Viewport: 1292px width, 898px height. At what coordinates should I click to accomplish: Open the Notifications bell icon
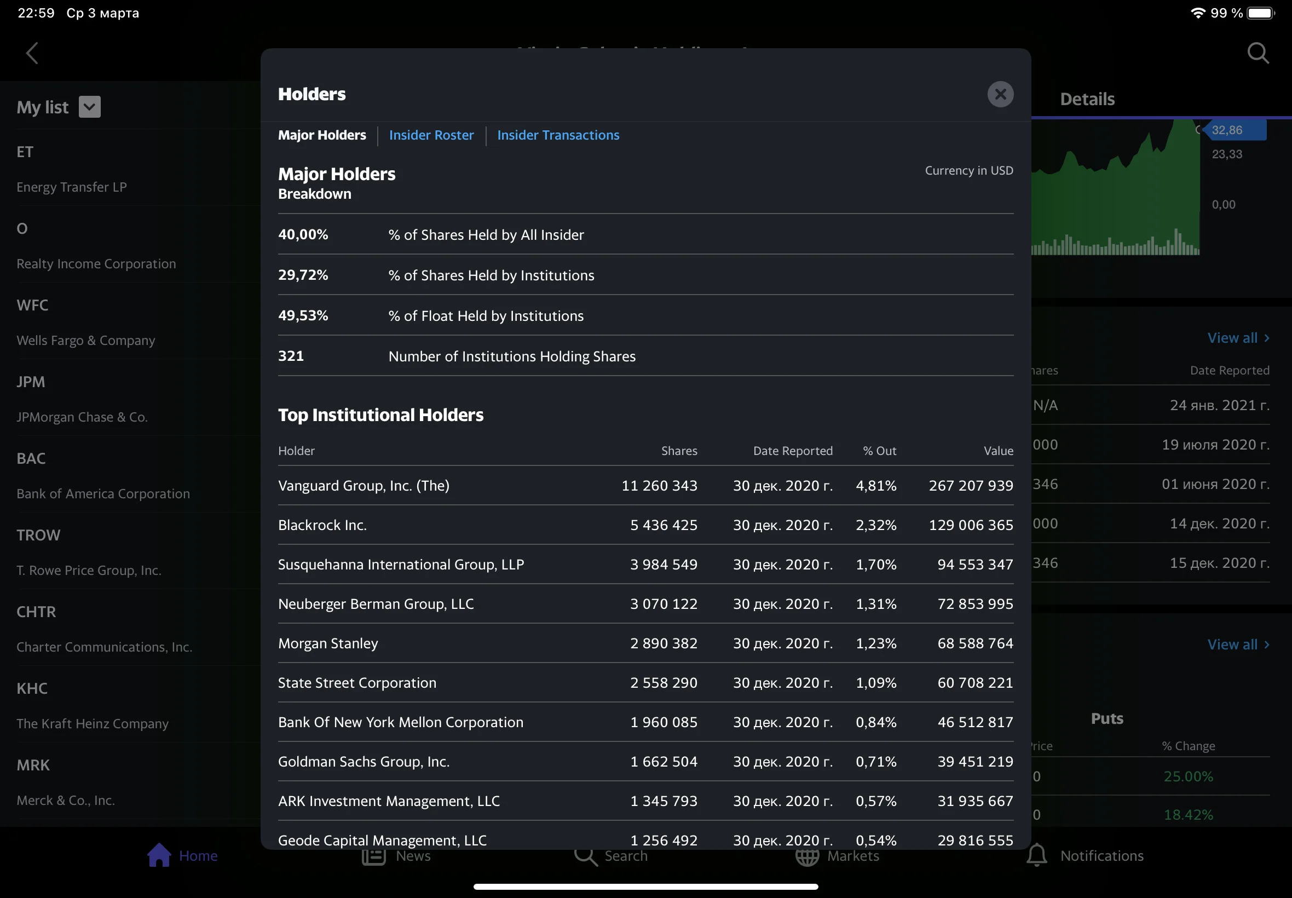click(x=1036, y=855)
